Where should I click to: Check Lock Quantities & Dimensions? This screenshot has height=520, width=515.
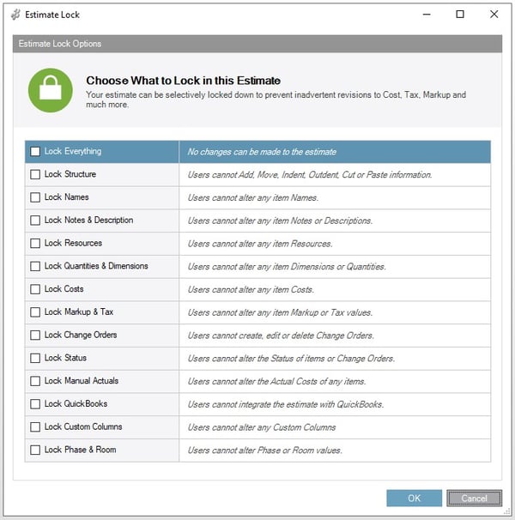[35, 266]
